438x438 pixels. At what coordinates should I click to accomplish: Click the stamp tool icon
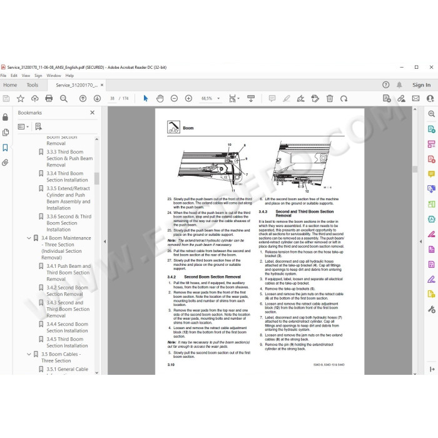[315, 99]
